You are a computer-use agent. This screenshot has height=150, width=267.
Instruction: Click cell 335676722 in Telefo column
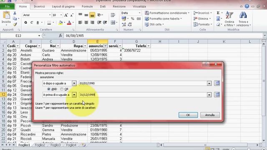[136, 50]
